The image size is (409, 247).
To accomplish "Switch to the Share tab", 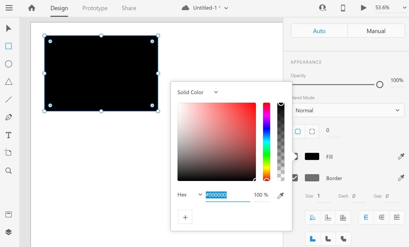I will click(129, 8).
